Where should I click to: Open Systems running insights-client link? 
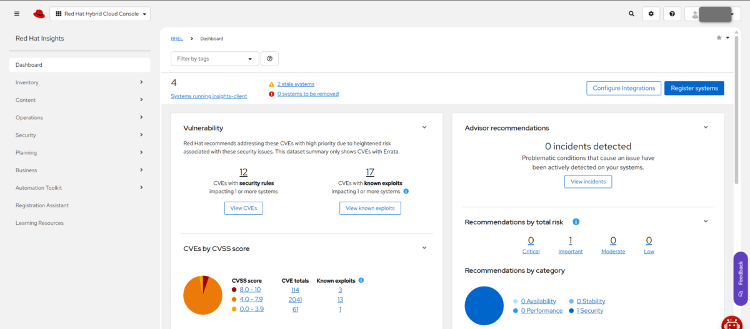click(x=209, y=96)
